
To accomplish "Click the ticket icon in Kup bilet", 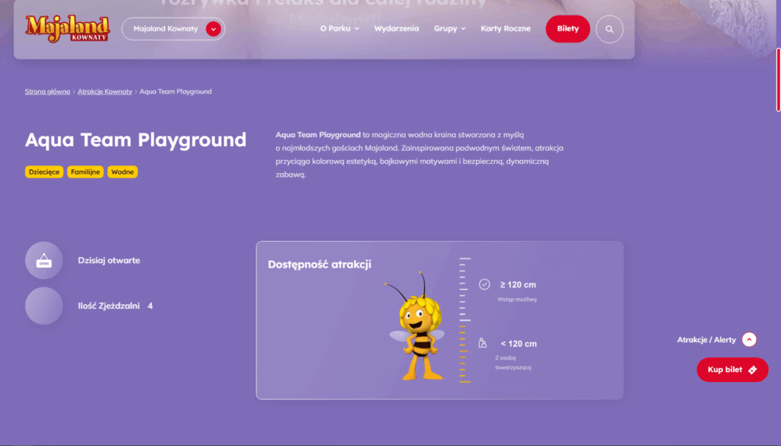I will (x=753, y=370).
